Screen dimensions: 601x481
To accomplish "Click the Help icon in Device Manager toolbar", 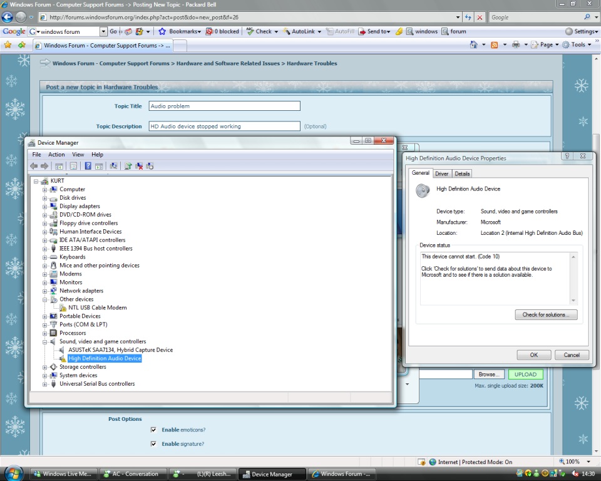I will tap(88, 166).
